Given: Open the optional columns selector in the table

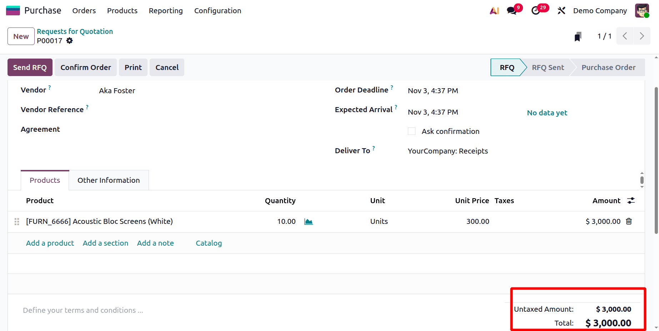Looking at the screenshot, I should pos(631,200).
